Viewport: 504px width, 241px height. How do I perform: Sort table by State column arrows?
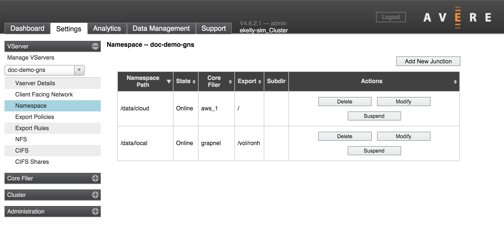[194, 82]
